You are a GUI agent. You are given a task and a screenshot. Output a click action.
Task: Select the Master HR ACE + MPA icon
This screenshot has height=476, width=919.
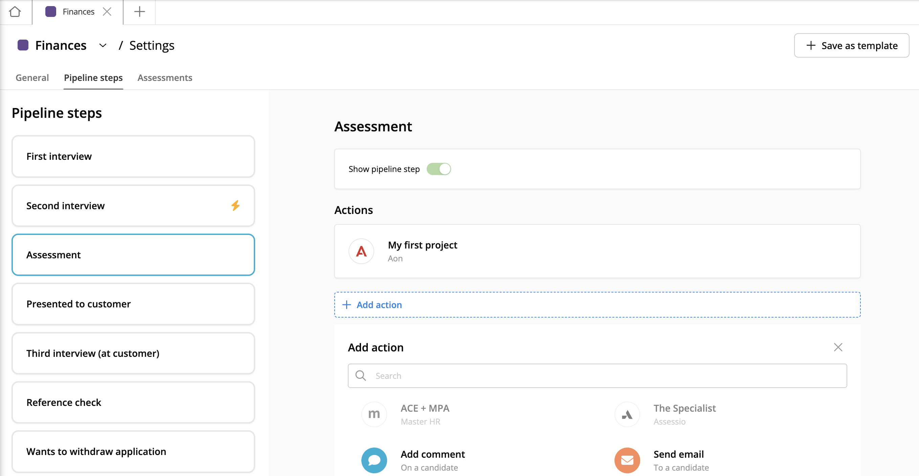[374, 414]
